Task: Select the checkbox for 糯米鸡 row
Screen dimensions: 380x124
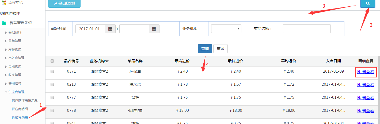Action: click(52, 84)
